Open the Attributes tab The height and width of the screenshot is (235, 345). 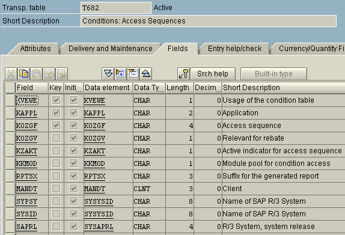(x=35, y=49)
